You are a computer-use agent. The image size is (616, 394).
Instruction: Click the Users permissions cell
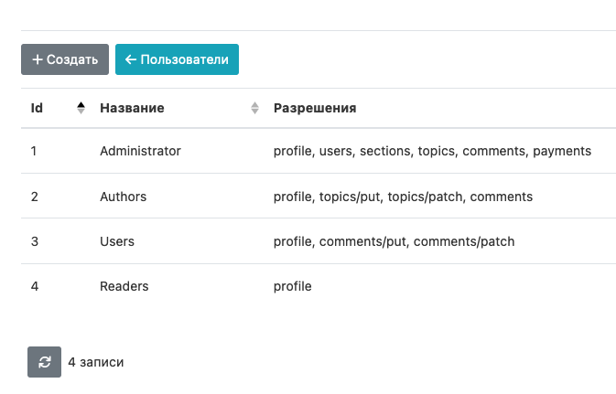[394, 241]
